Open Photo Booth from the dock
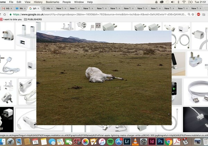 tap(77, 142)
